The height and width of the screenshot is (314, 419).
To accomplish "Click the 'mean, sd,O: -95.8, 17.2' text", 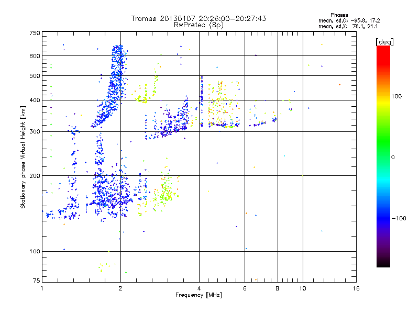I will coord(349,20).
